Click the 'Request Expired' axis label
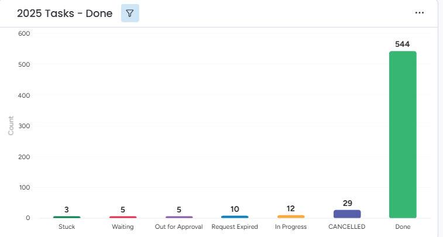 235,227
